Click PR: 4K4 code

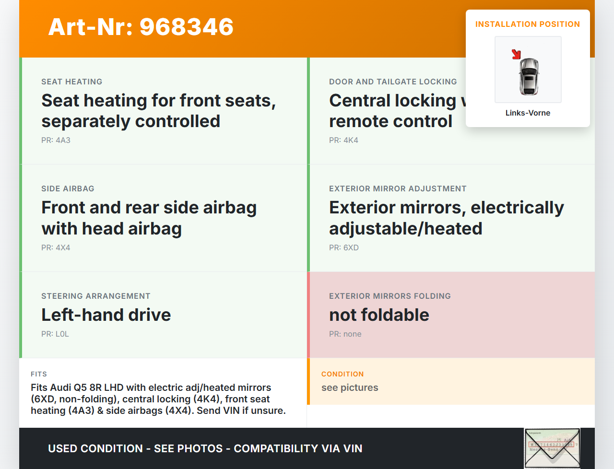pos(343,141)
